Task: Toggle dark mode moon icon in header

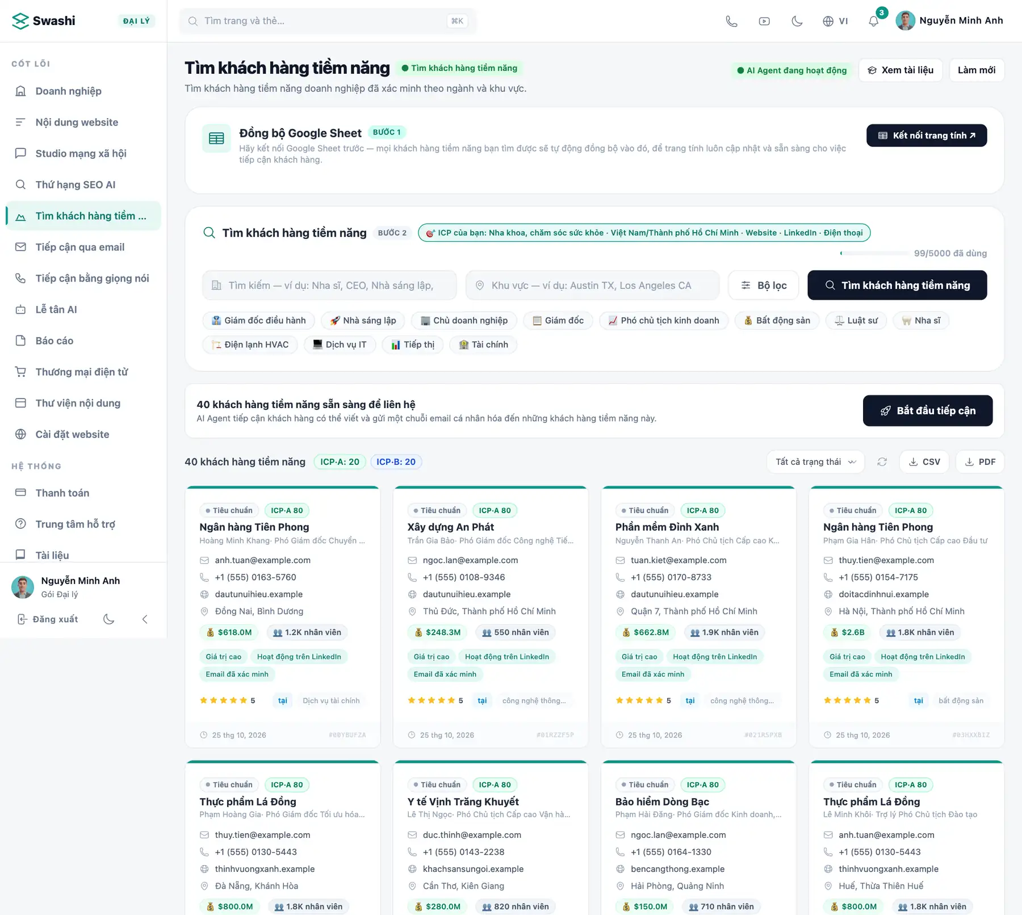Action: [x=797, y=21]
